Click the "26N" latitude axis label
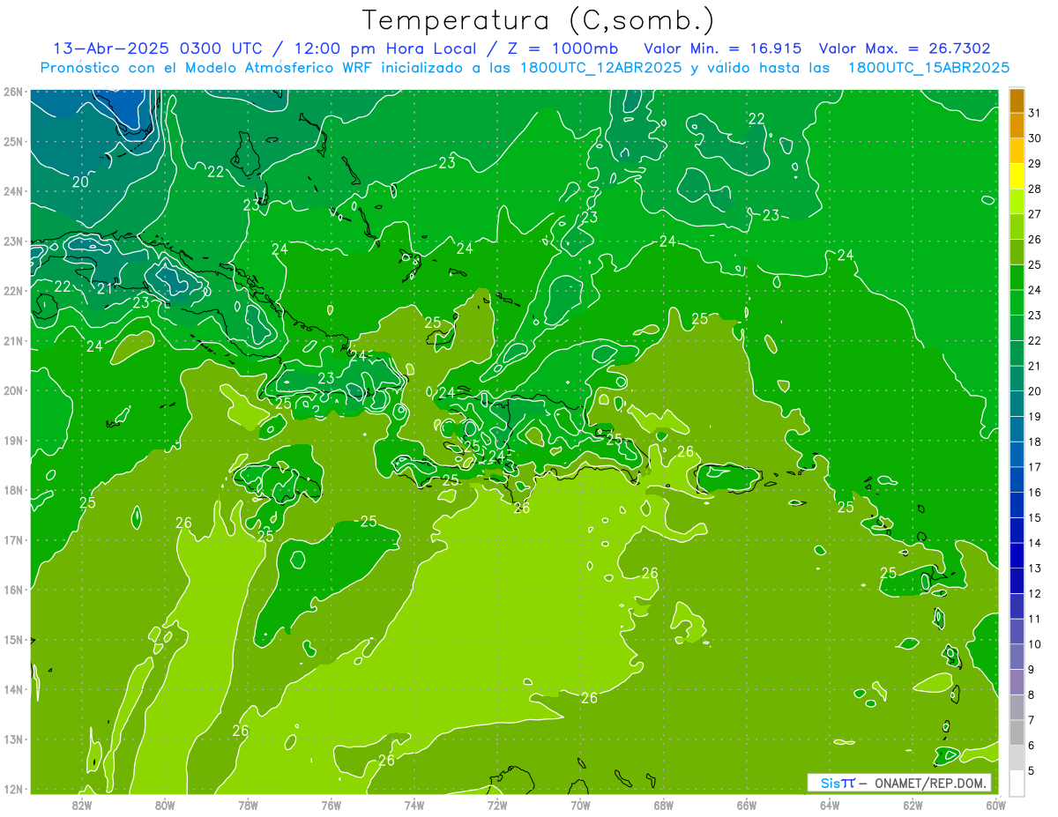This screenshot has width=1058, height=817. (x=12, y=92)
